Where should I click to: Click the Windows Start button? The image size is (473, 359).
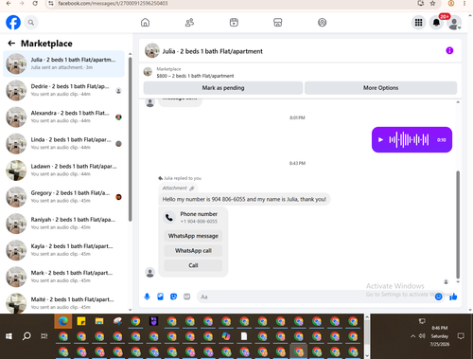click(9, 336)
